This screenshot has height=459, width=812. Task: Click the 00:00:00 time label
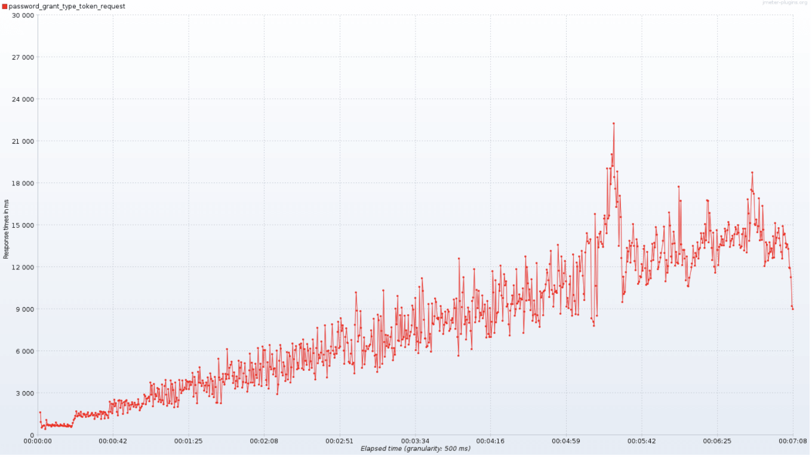[x=38, y=441]
